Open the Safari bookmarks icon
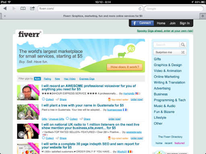Screen dimensions: 206x154 [x=23, y=8]
